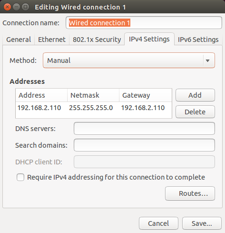The image size is (225, 233).
Task: Select the 255.255.255.0 netmask cell
Action: (91, 108)
